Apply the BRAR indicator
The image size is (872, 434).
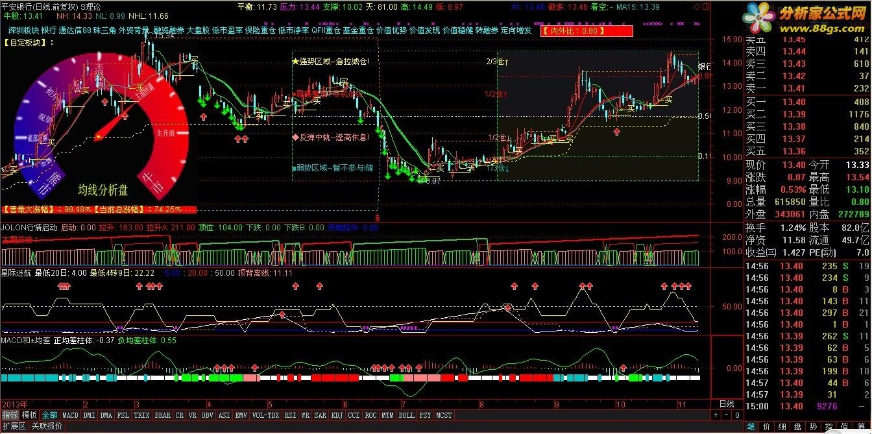click(162, 415)
